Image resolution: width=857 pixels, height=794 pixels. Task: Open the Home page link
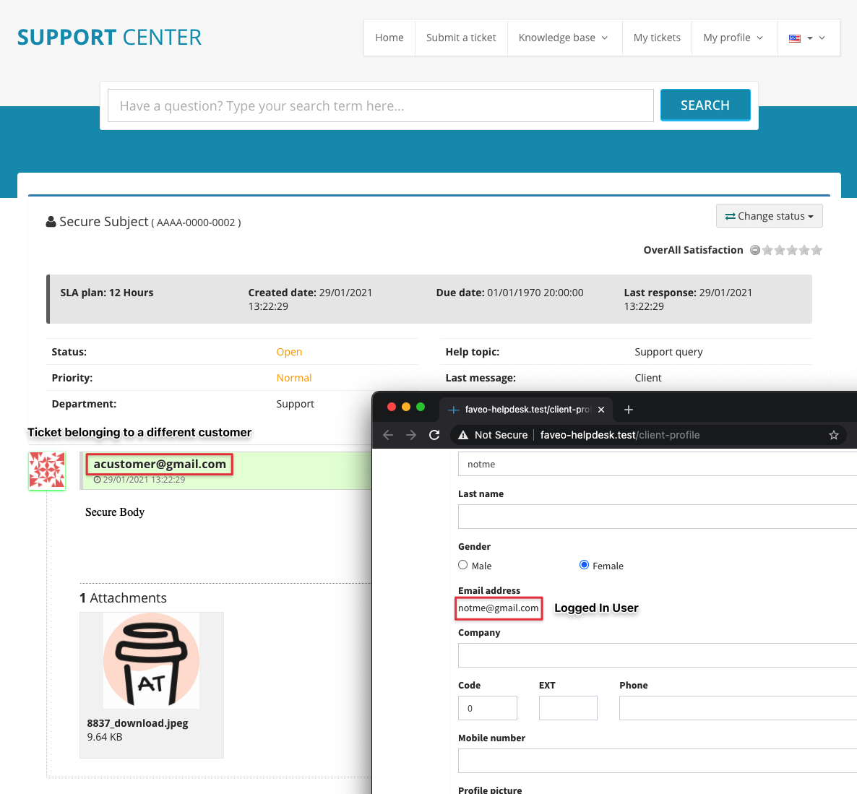tap(389, 37)
